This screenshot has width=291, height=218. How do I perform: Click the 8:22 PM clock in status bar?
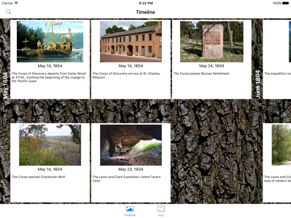(146, 3)
